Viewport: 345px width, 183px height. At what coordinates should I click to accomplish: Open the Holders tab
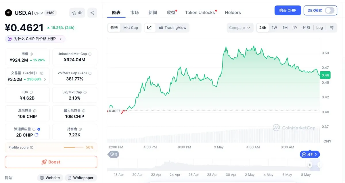(233, 12)
